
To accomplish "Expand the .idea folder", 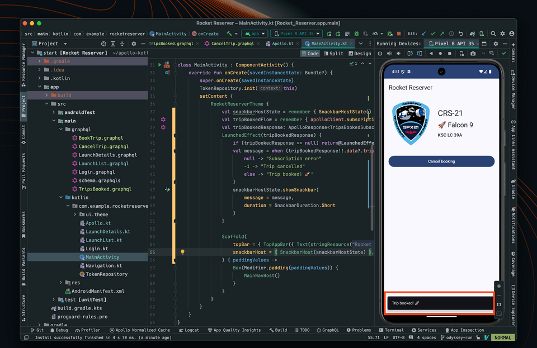I will [x=39, y=70].
